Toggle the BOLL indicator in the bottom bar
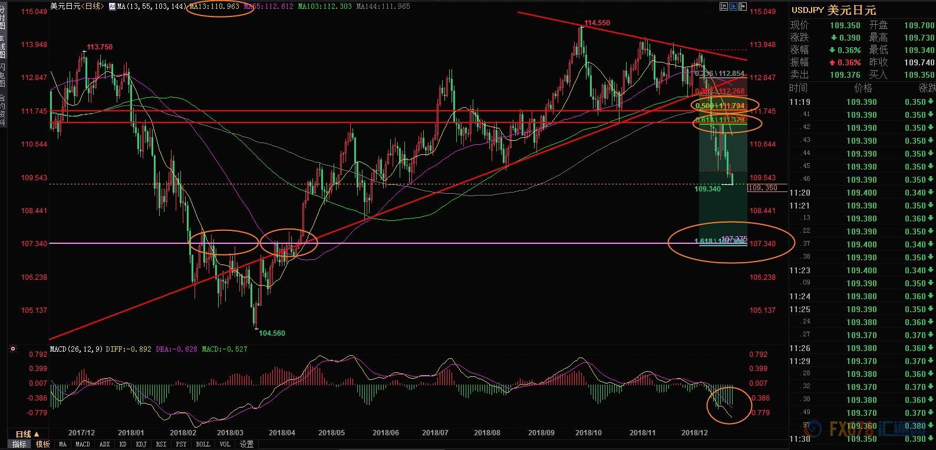Viewport: 936px width, 450px height. click(203, 444)
